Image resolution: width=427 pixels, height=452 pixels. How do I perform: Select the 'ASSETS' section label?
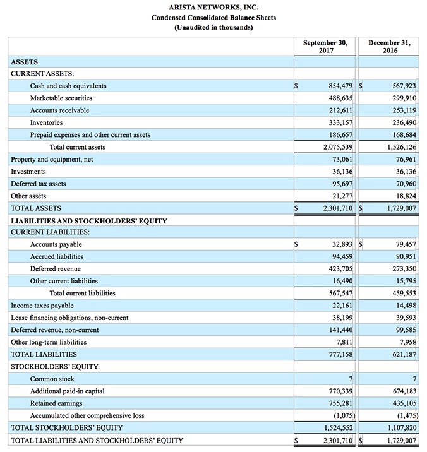pyautogui.click(x=24, y=62)
